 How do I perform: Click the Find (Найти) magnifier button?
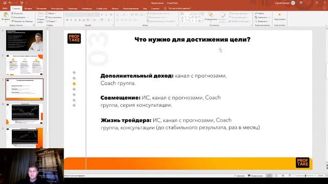click(x=260, y=13)
